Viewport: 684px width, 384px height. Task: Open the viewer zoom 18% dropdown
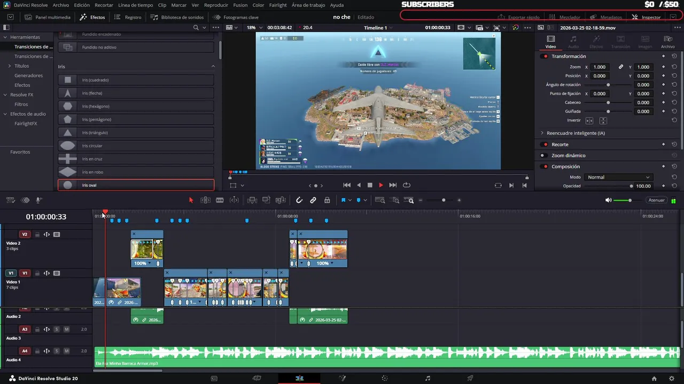(x=253, y=27)
